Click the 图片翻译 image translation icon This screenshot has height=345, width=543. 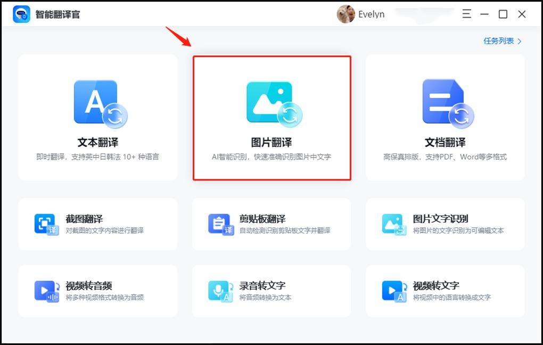point(273,104)
